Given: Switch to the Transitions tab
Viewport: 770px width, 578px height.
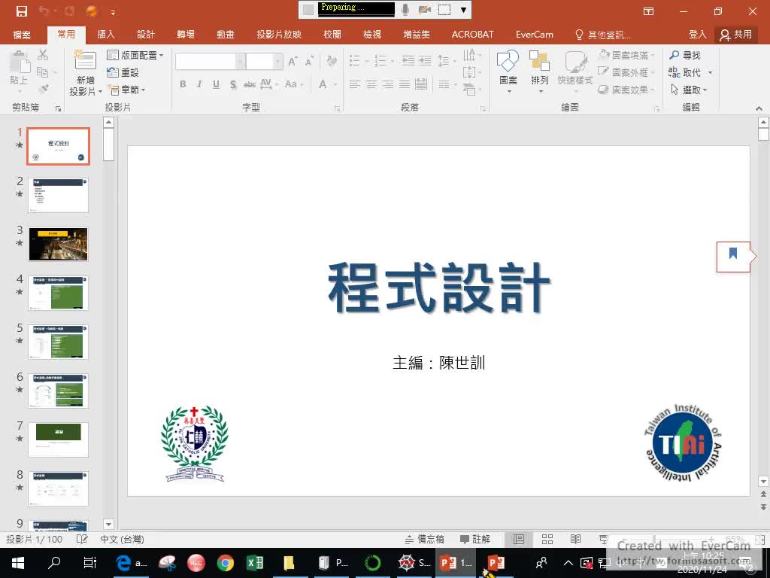Looking at the screenshot, I should coord(186,35).
